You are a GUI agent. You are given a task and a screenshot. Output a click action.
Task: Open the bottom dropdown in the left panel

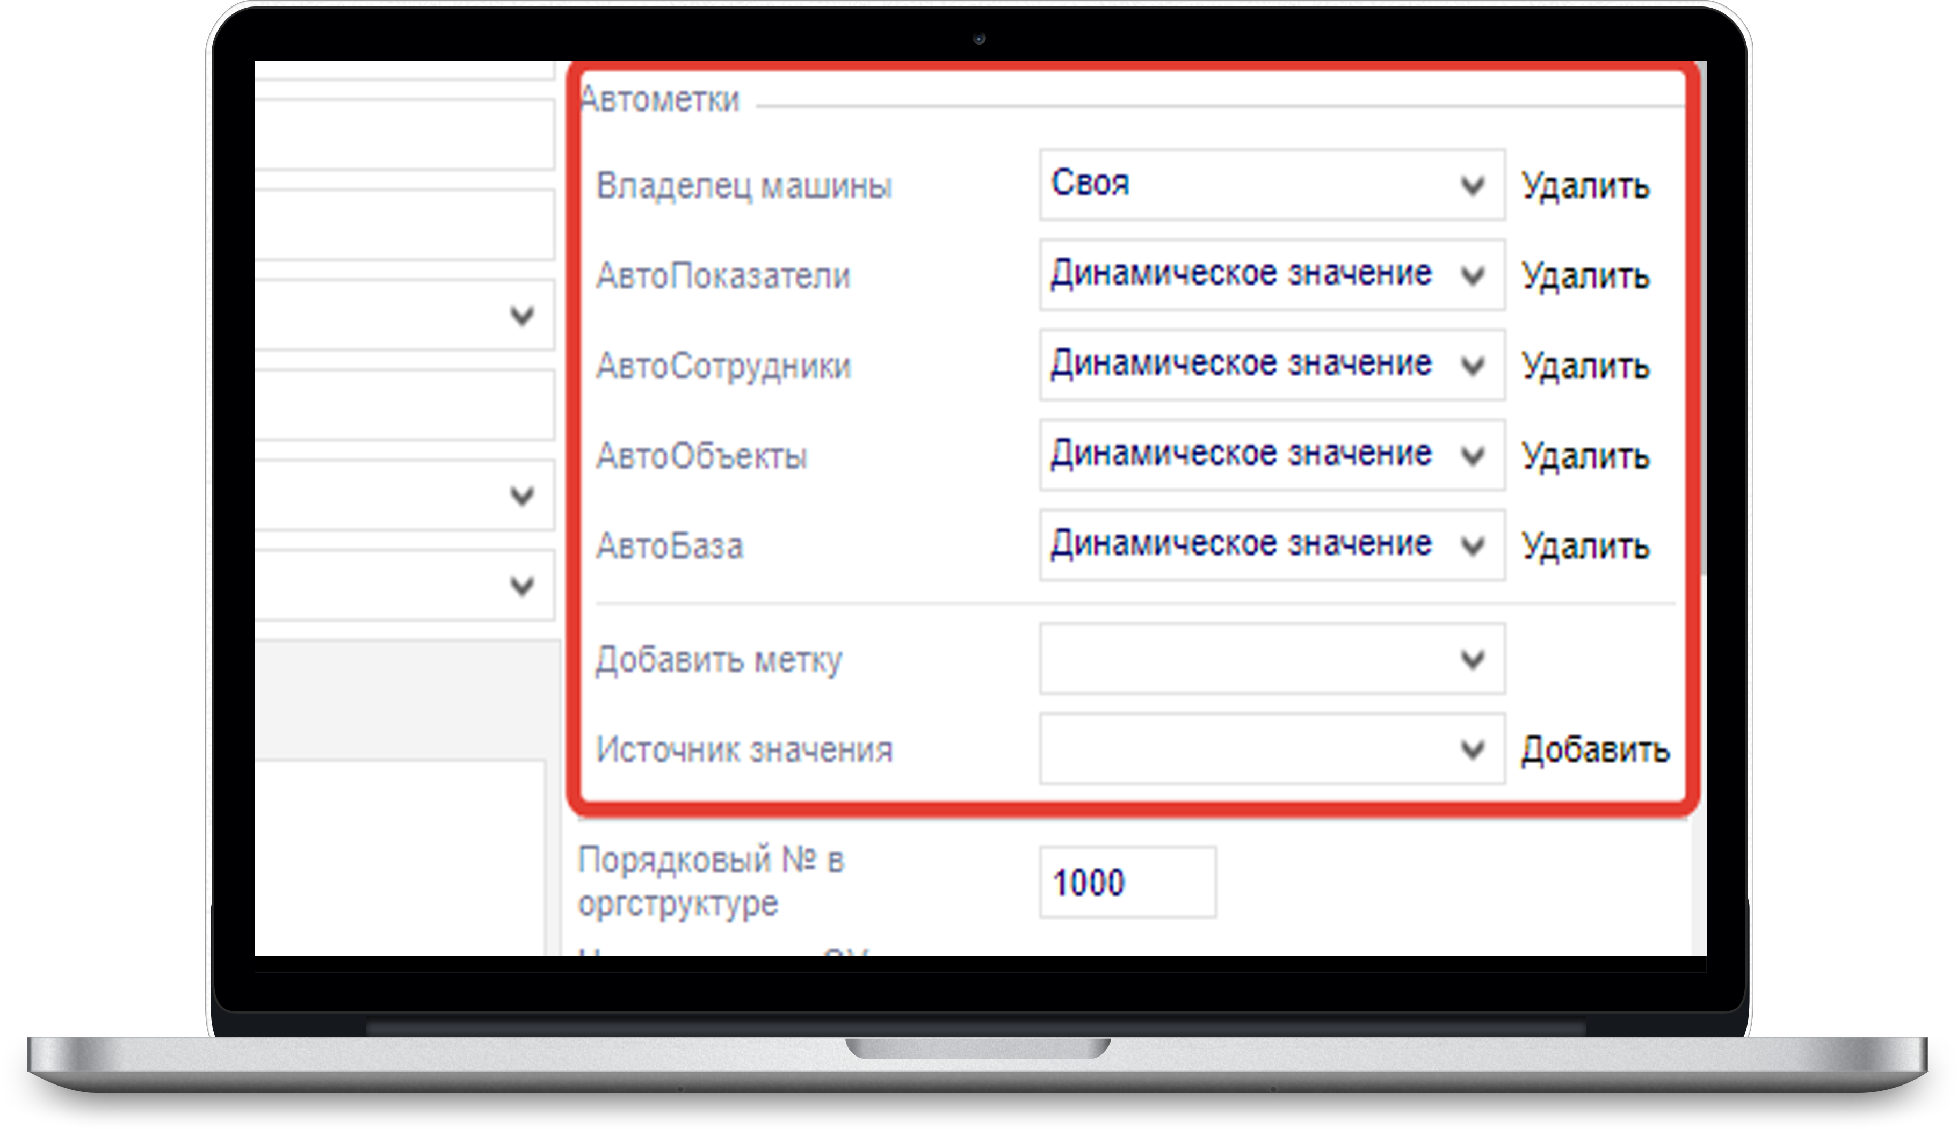[403, 585]
